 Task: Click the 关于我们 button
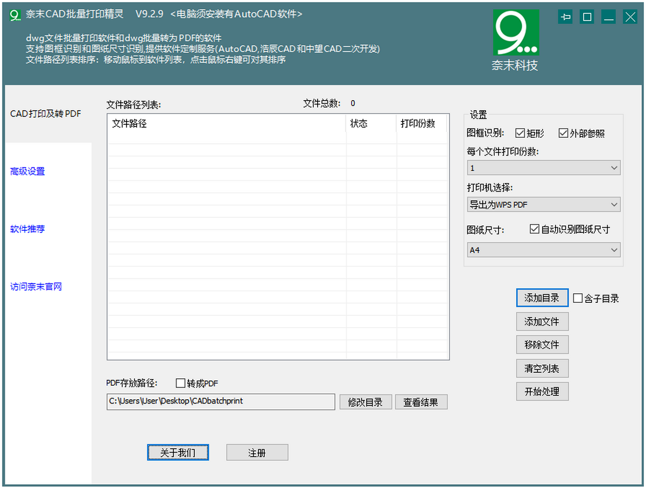click(x=178, y=452)
